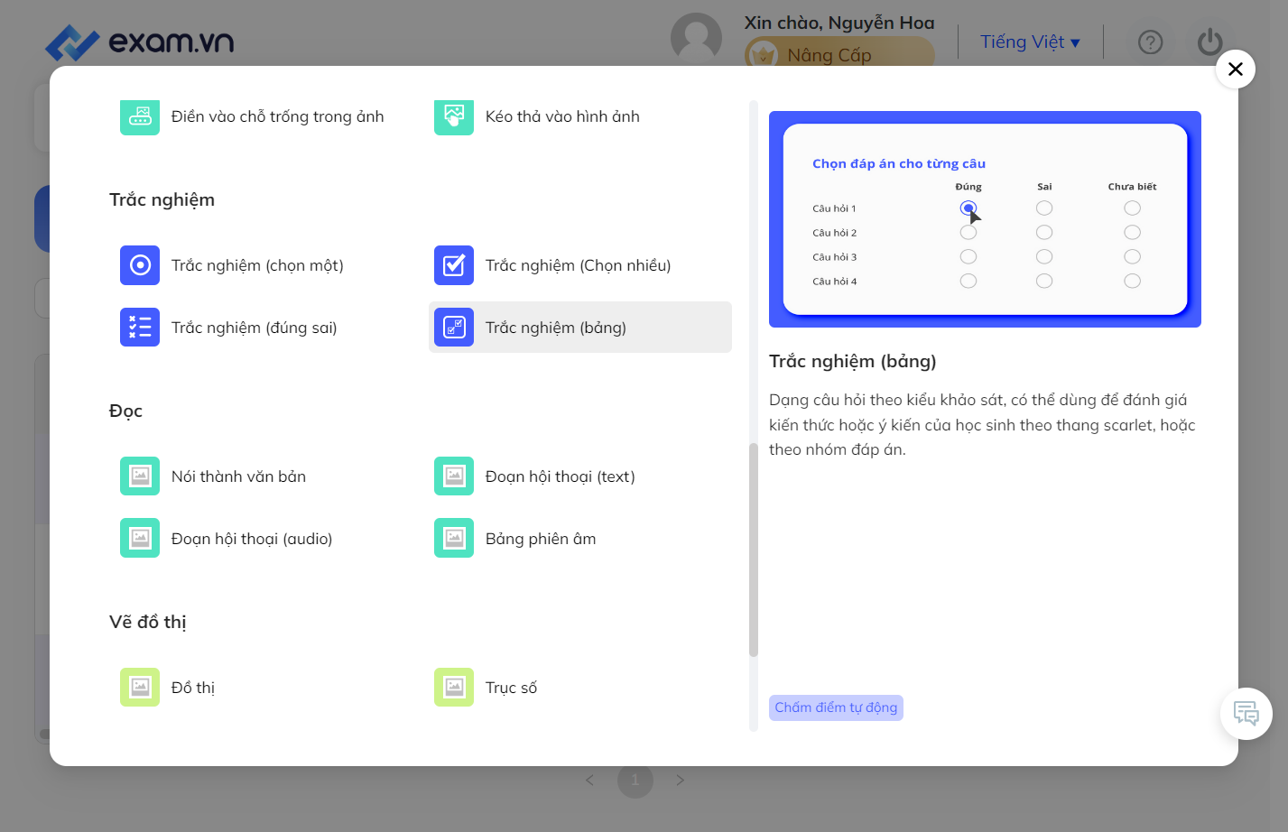Click the user avatar icon
The height and width of the screenshot is (832, 1288).
697,38
